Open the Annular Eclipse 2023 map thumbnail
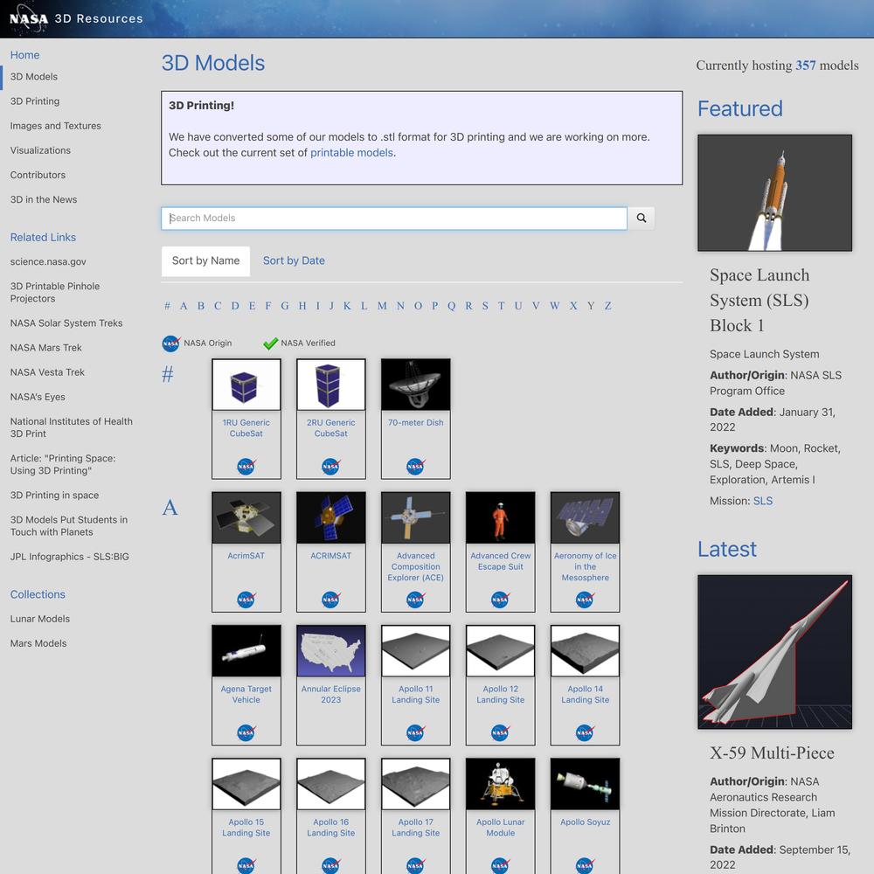The width and height of the screenshot is (874, 874). pos(331,651)
